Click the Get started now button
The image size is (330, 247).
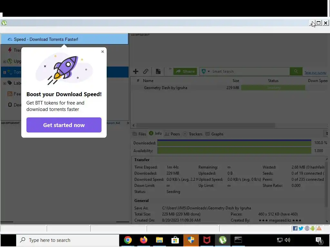(x=64, y=125)
